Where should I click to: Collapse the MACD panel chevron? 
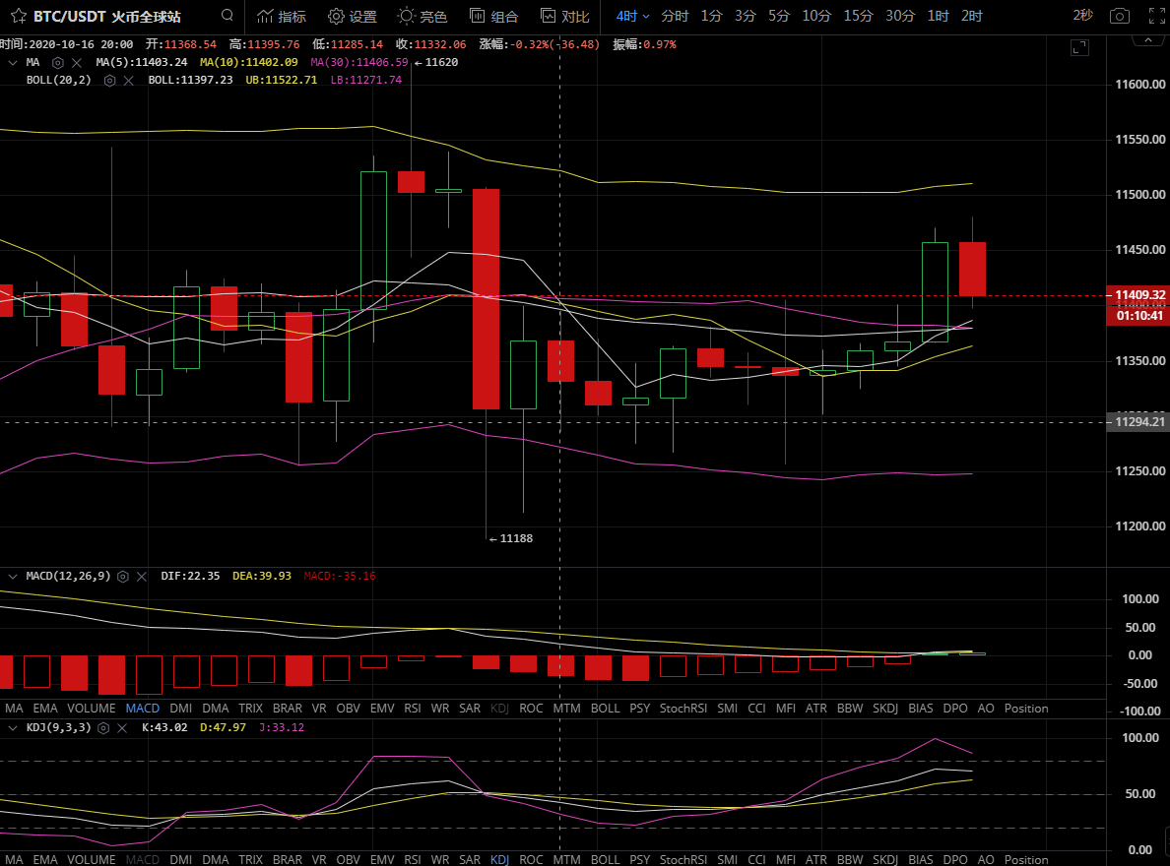pyautogui.click(x=12, y=576)
